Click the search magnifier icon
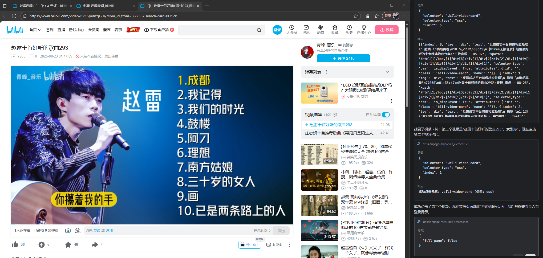Viewport: 543px width, 258px height. [x=259, y=30]
